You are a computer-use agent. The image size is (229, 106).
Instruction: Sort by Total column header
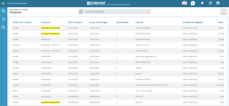pyautogui.click(x=221, y=22)
